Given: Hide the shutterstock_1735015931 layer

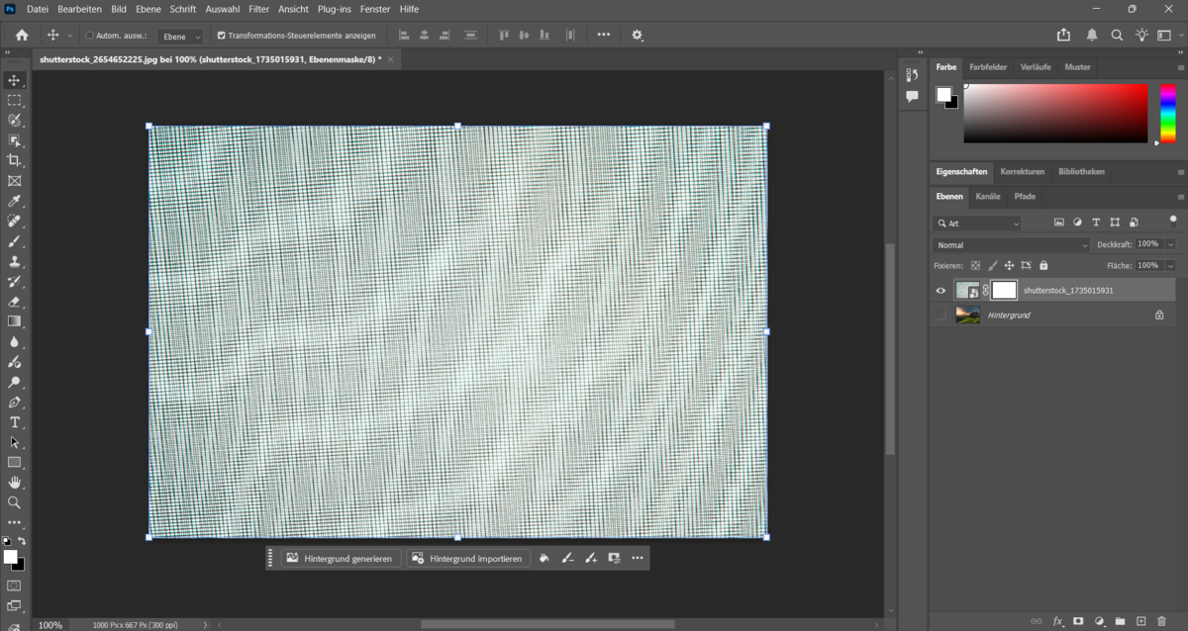Looking at the screenshot, I should pyautogui.click(x=940, y=290).
